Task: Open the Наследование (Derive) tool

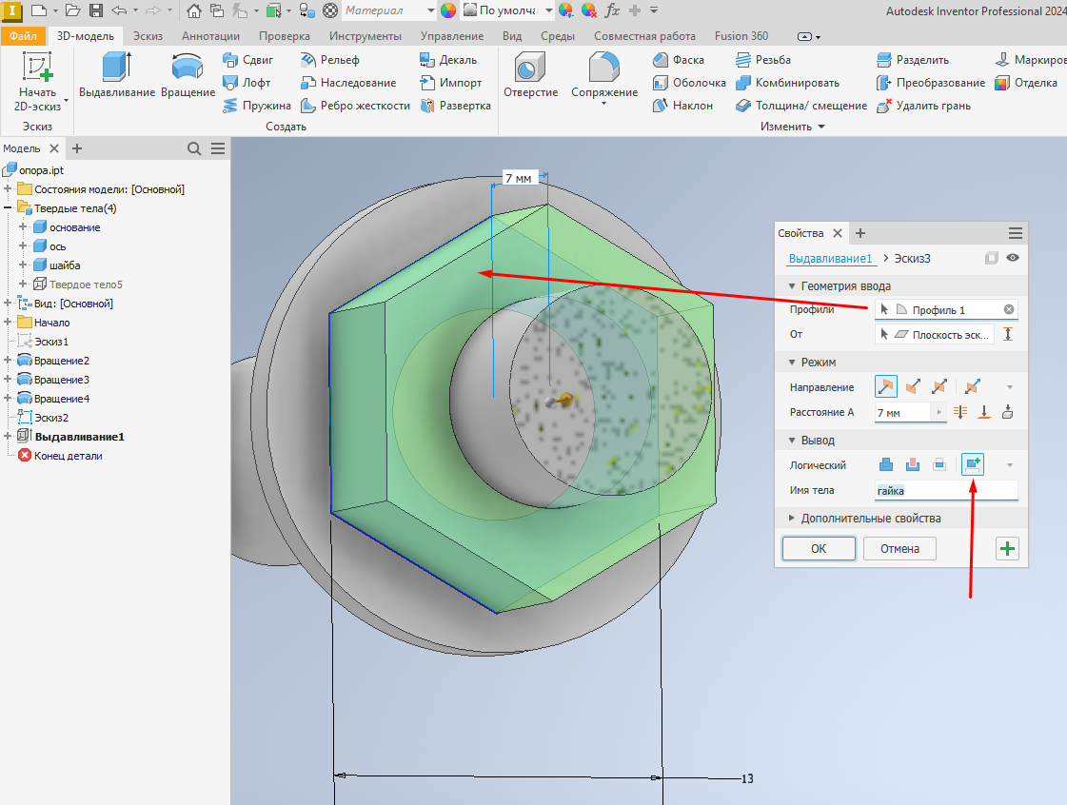Action: pos(347,83)
